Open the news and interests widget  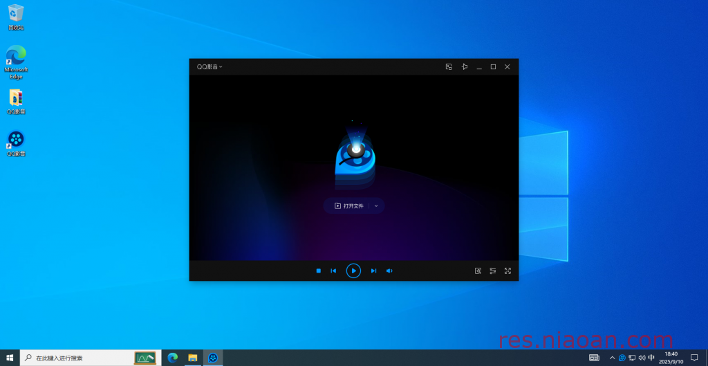point(594,358)
